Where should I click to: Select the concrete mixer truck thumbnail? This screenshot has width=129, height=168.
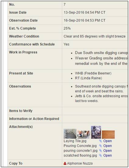click(96, 132)
